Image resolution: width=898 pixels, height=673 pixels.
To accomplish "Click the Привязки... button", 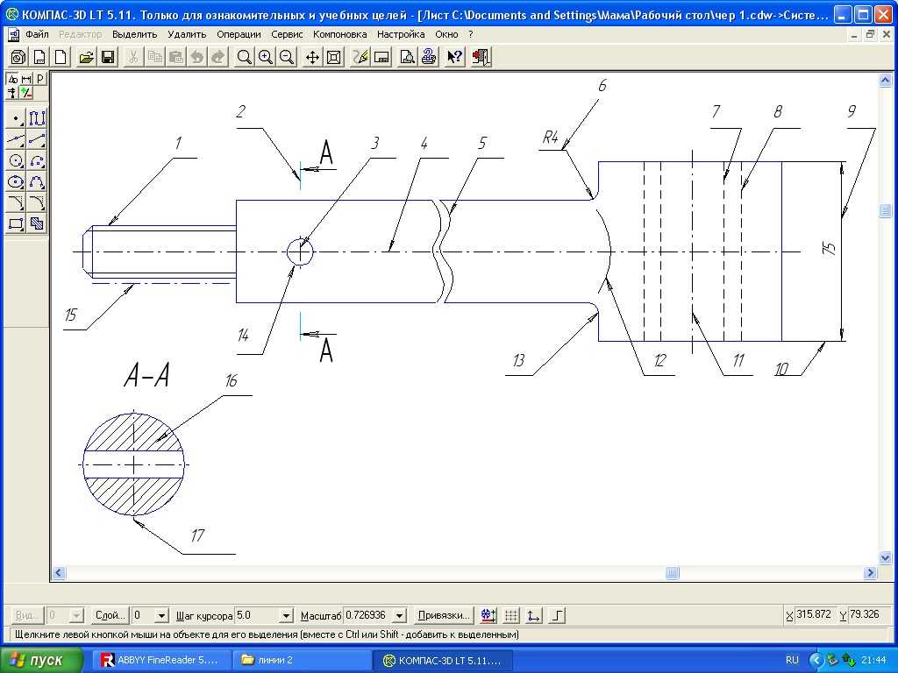I will click(444, 615).
